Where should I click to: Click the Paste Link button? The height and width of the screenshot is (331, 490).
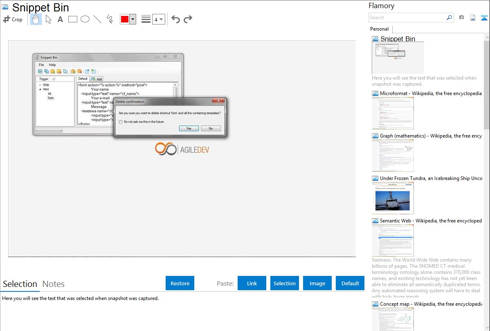pos(252,283)
